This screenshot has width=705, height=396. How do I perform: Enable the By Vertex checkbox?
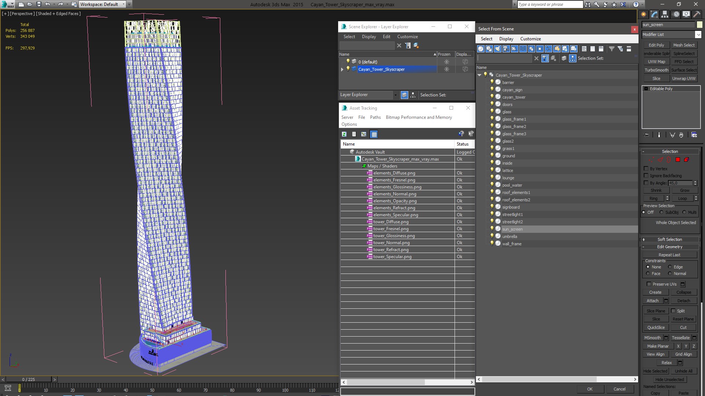pyautogui.click(x=646, y=169)
